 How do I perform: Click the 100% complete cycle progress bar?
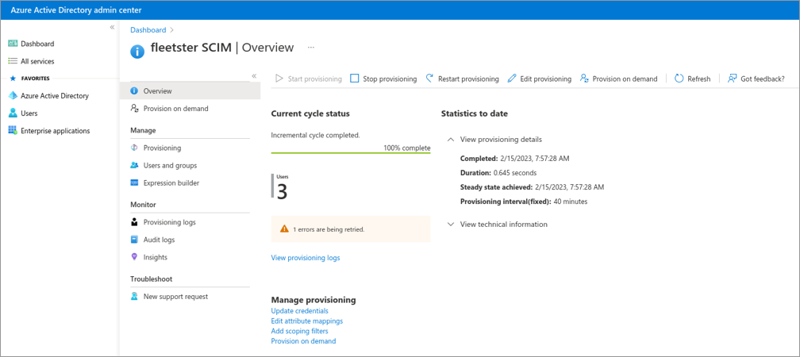(351, 152)
